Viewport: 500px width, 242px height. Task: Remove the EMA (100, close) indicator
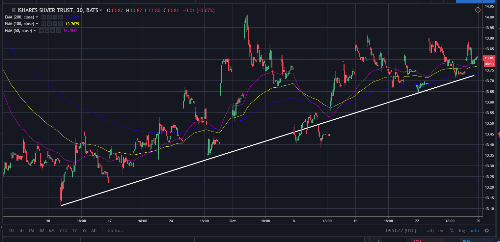(61, 24)
